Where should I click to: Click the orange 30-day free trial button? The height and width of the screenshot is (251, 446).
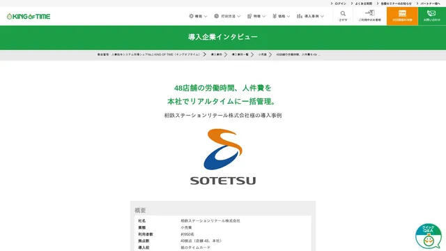[x=402, y=16]
